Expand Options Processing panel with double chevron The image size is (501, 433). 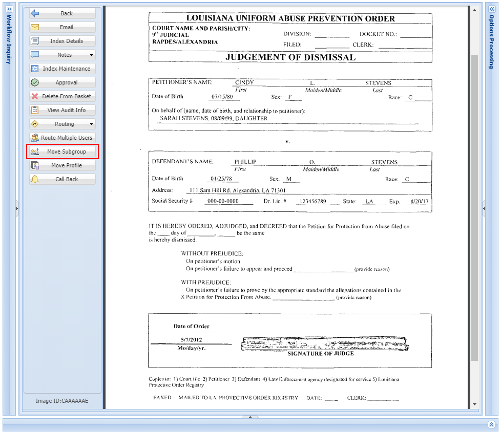click(x=491, y=9)
